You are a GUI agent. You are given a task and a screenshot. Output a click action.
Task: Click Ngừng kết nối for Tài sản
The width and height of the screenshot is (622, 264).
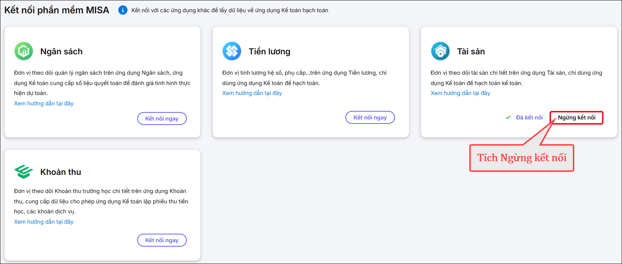pos(577,118)
